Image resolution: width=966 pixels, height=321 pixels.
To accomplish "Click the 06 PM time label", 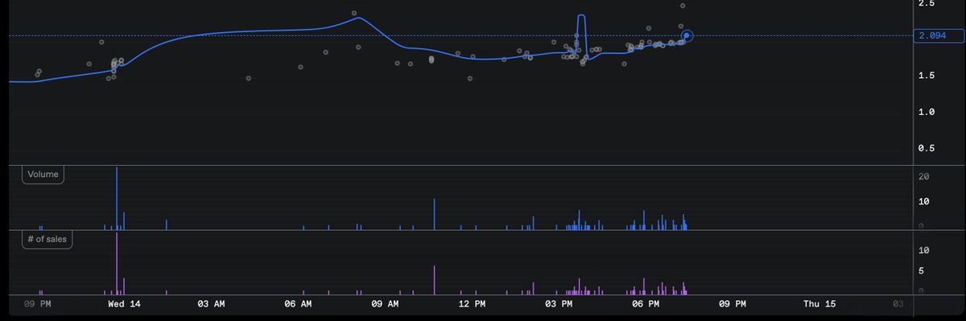I will pyautogui.click(x=646, y=304).
